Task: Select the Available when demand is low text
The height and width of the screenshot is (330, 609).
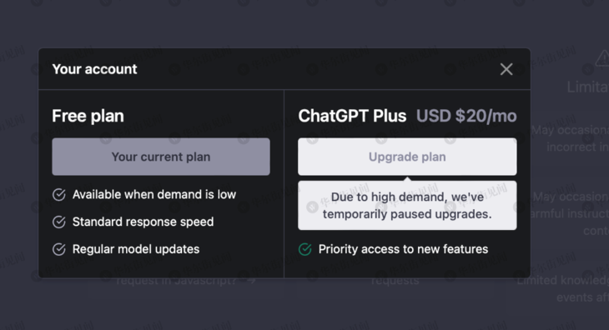Action: pos(154,195)
